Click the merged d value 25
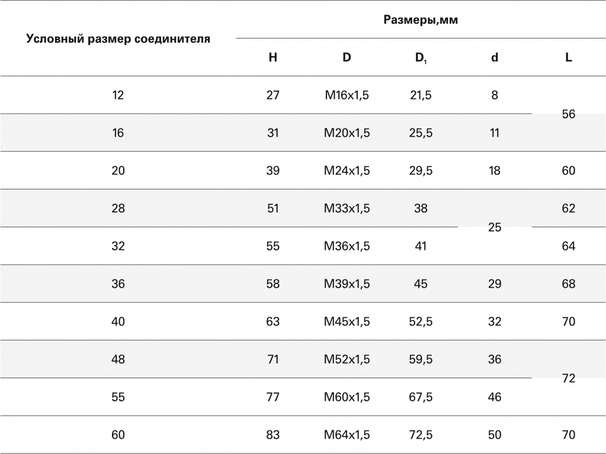The height and width of the screenshot is (454, 606). click(x=495, y=227)
